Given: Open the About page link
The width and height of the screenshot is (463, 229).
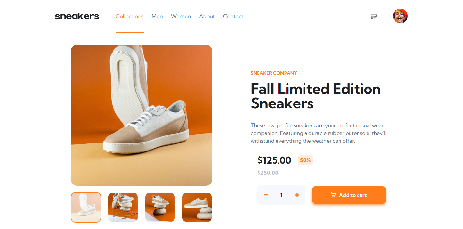Looking at the screenshot, I should point(207,16).
